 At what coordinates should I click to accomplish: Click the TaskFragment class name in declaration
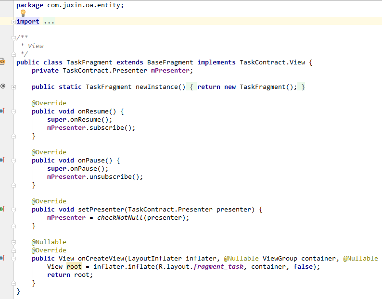click(89, 62)
